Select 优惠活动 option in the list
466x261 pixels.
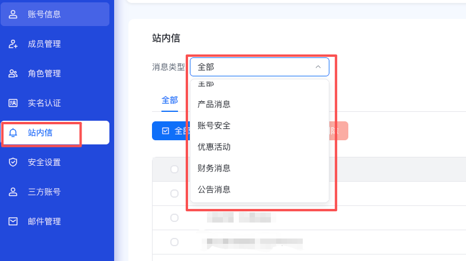tap(214, 147)
